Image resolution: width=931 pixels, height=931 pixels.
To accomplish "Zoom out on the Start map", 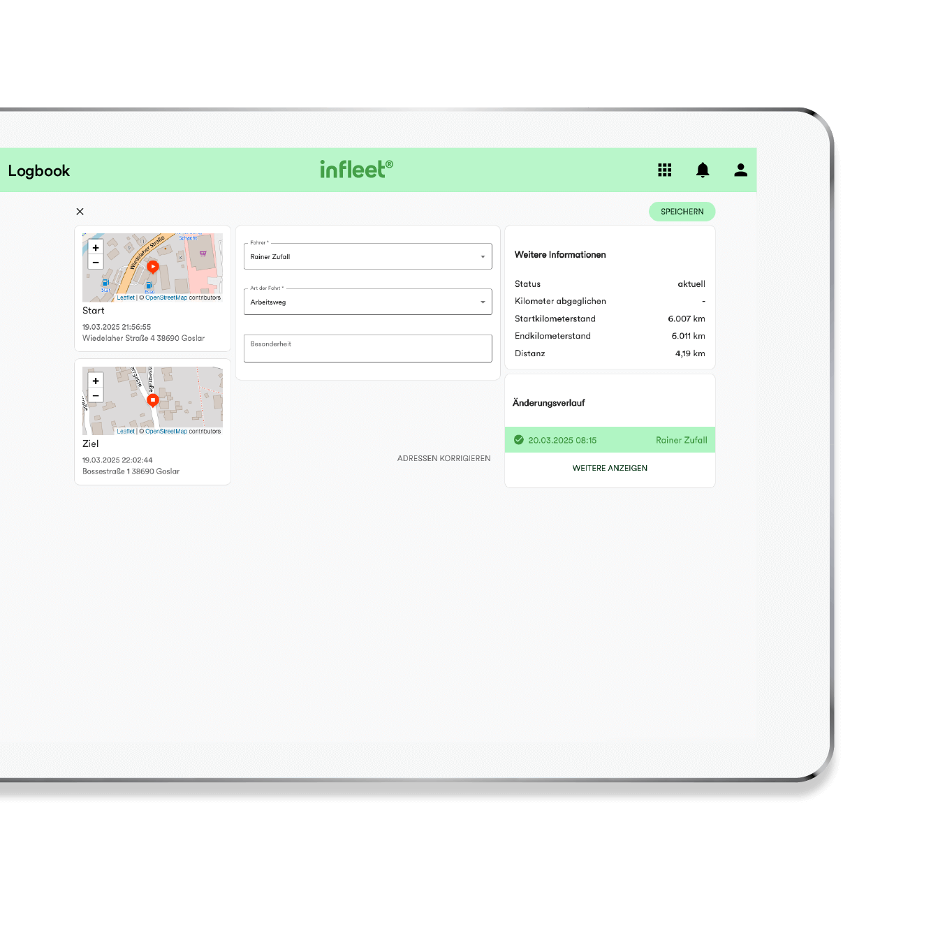I will (96, 263).
